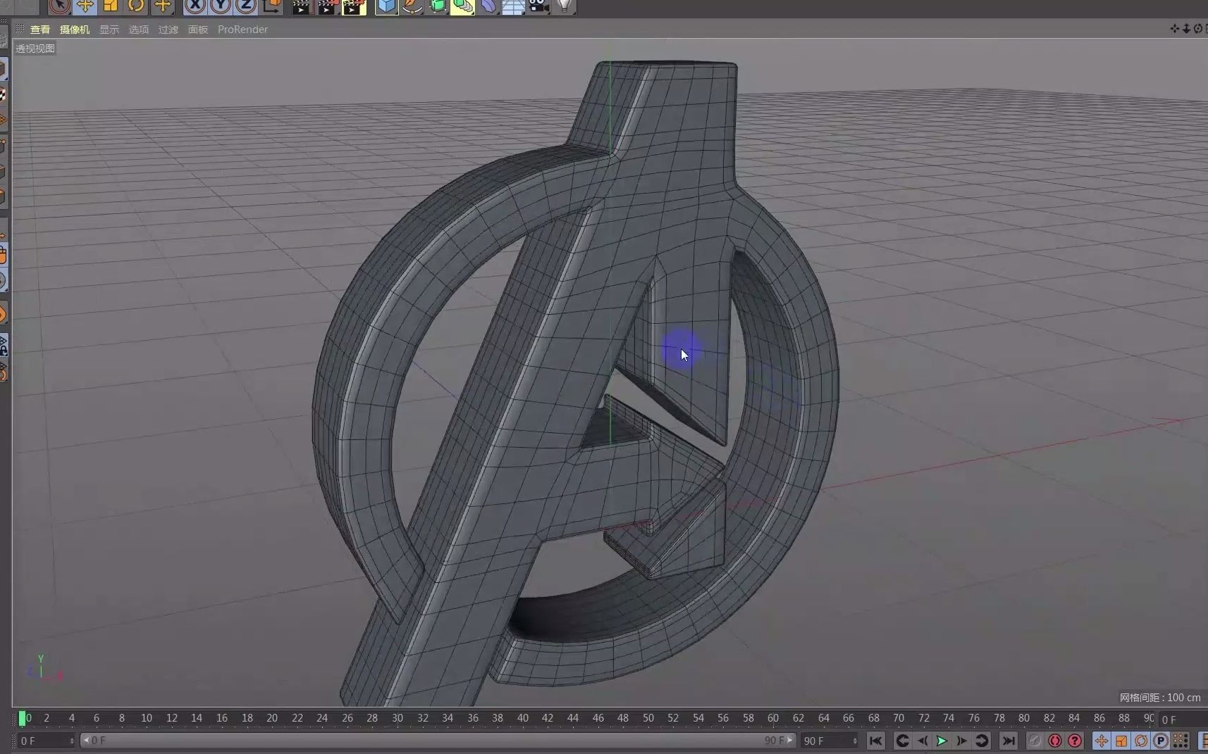Activate the Move tool in top toolbar
The image size is (1208, 754).
click(x=85, y=6)
